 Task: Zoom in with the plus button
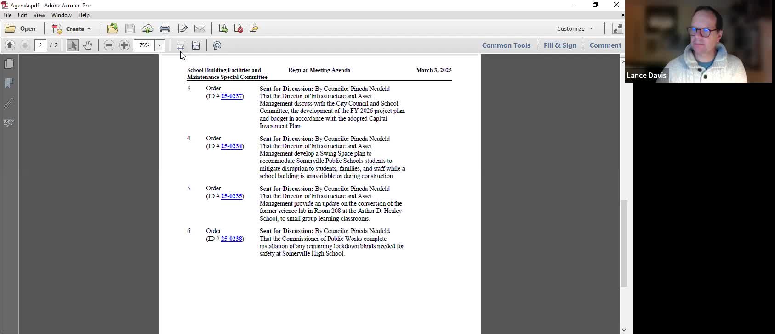(x=124, y=45)
